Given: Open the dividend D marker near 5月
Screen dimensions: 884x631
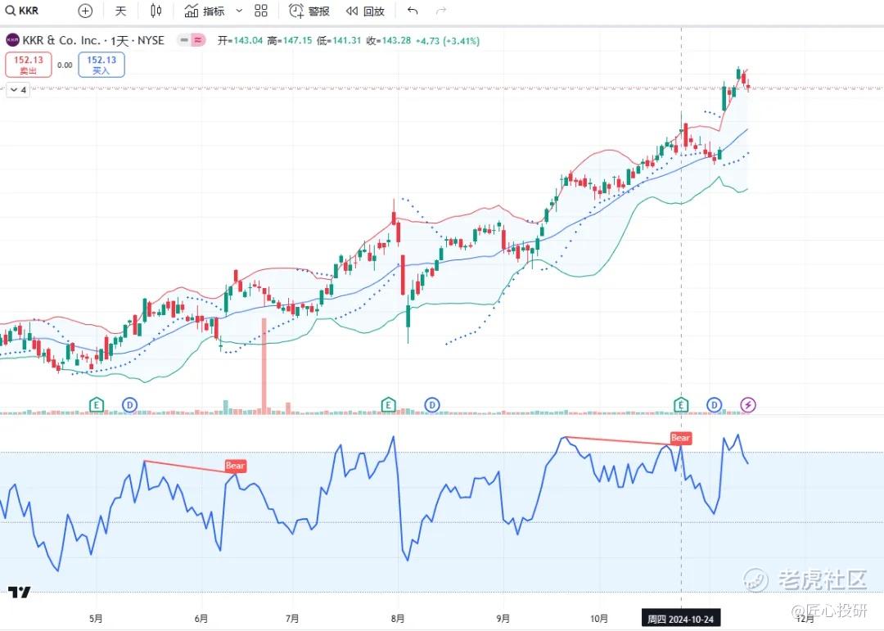Looking at the screenshot, I should (x=129, y=404).
